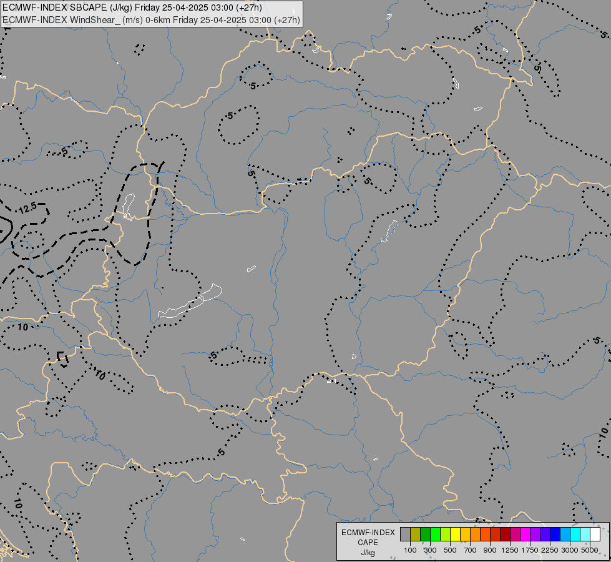Pick the purple legend swatch
611x562 pixels.
535,535
